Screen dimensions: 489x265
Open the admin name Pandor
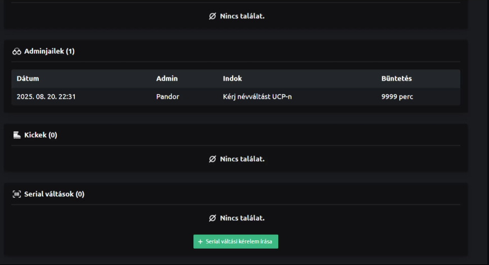[x=167, y=97]
